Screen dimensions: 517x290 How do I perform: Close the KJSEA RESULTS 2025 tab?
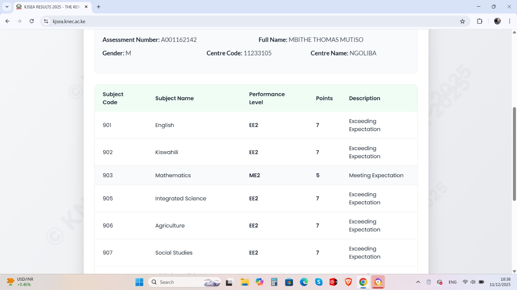tap(86, 7)
